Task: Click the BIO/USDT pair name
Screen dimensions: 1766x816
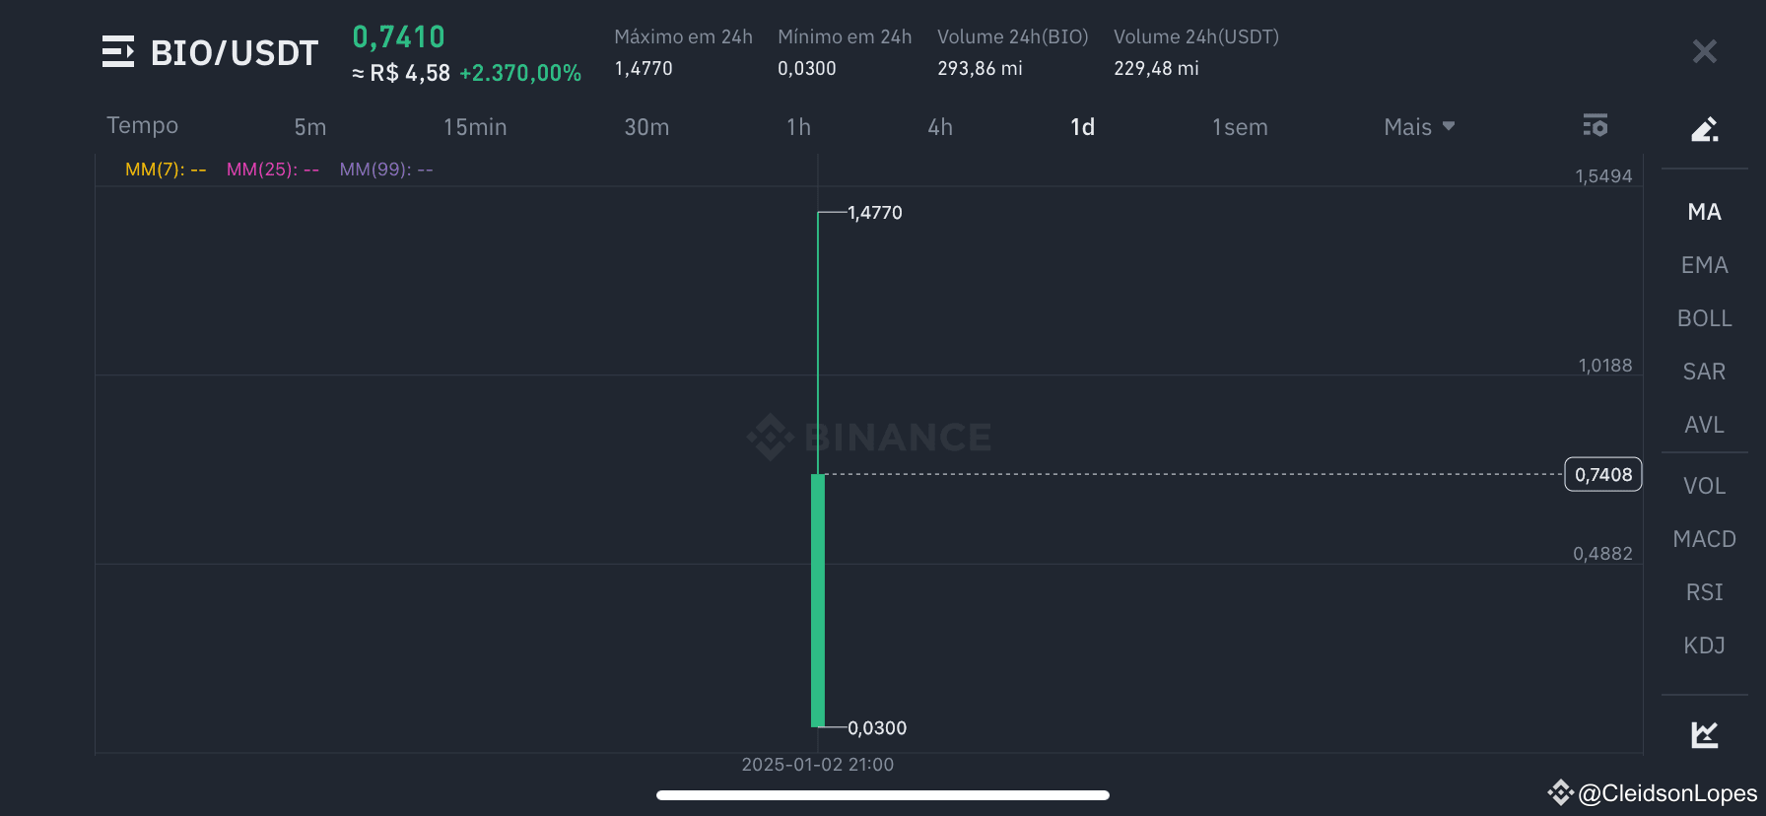Action: pos(235,53)
